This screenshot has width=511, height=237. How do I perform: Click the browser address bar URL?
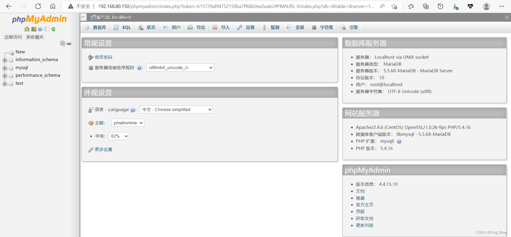click(236, 6)
